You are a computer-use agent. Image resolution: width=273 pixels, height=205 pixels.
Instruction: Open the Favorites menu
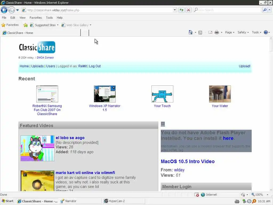(36, 18)
